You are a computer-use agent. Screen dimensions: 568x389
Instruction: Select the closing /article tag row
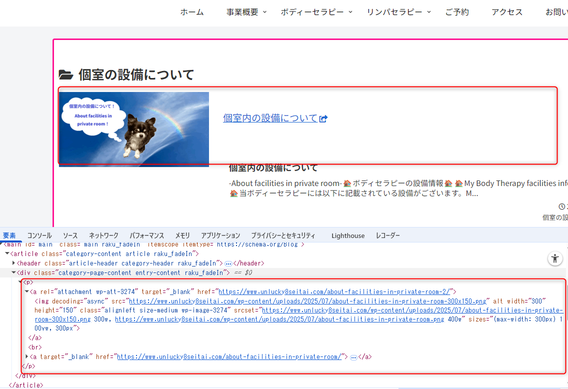(x=25, y=385)
